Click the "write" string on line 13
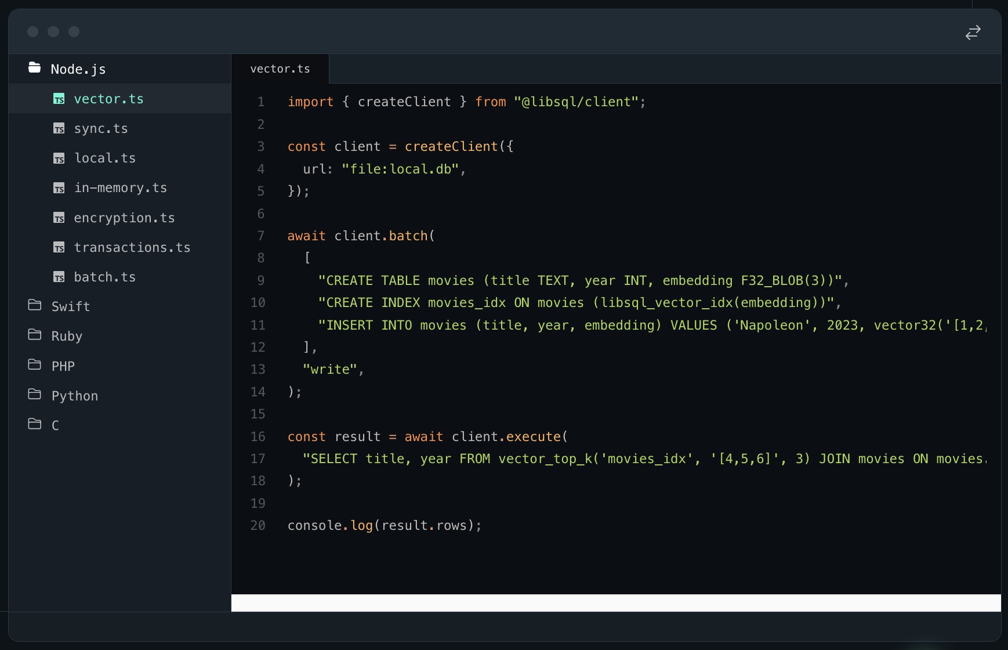 tap(329, 370)
